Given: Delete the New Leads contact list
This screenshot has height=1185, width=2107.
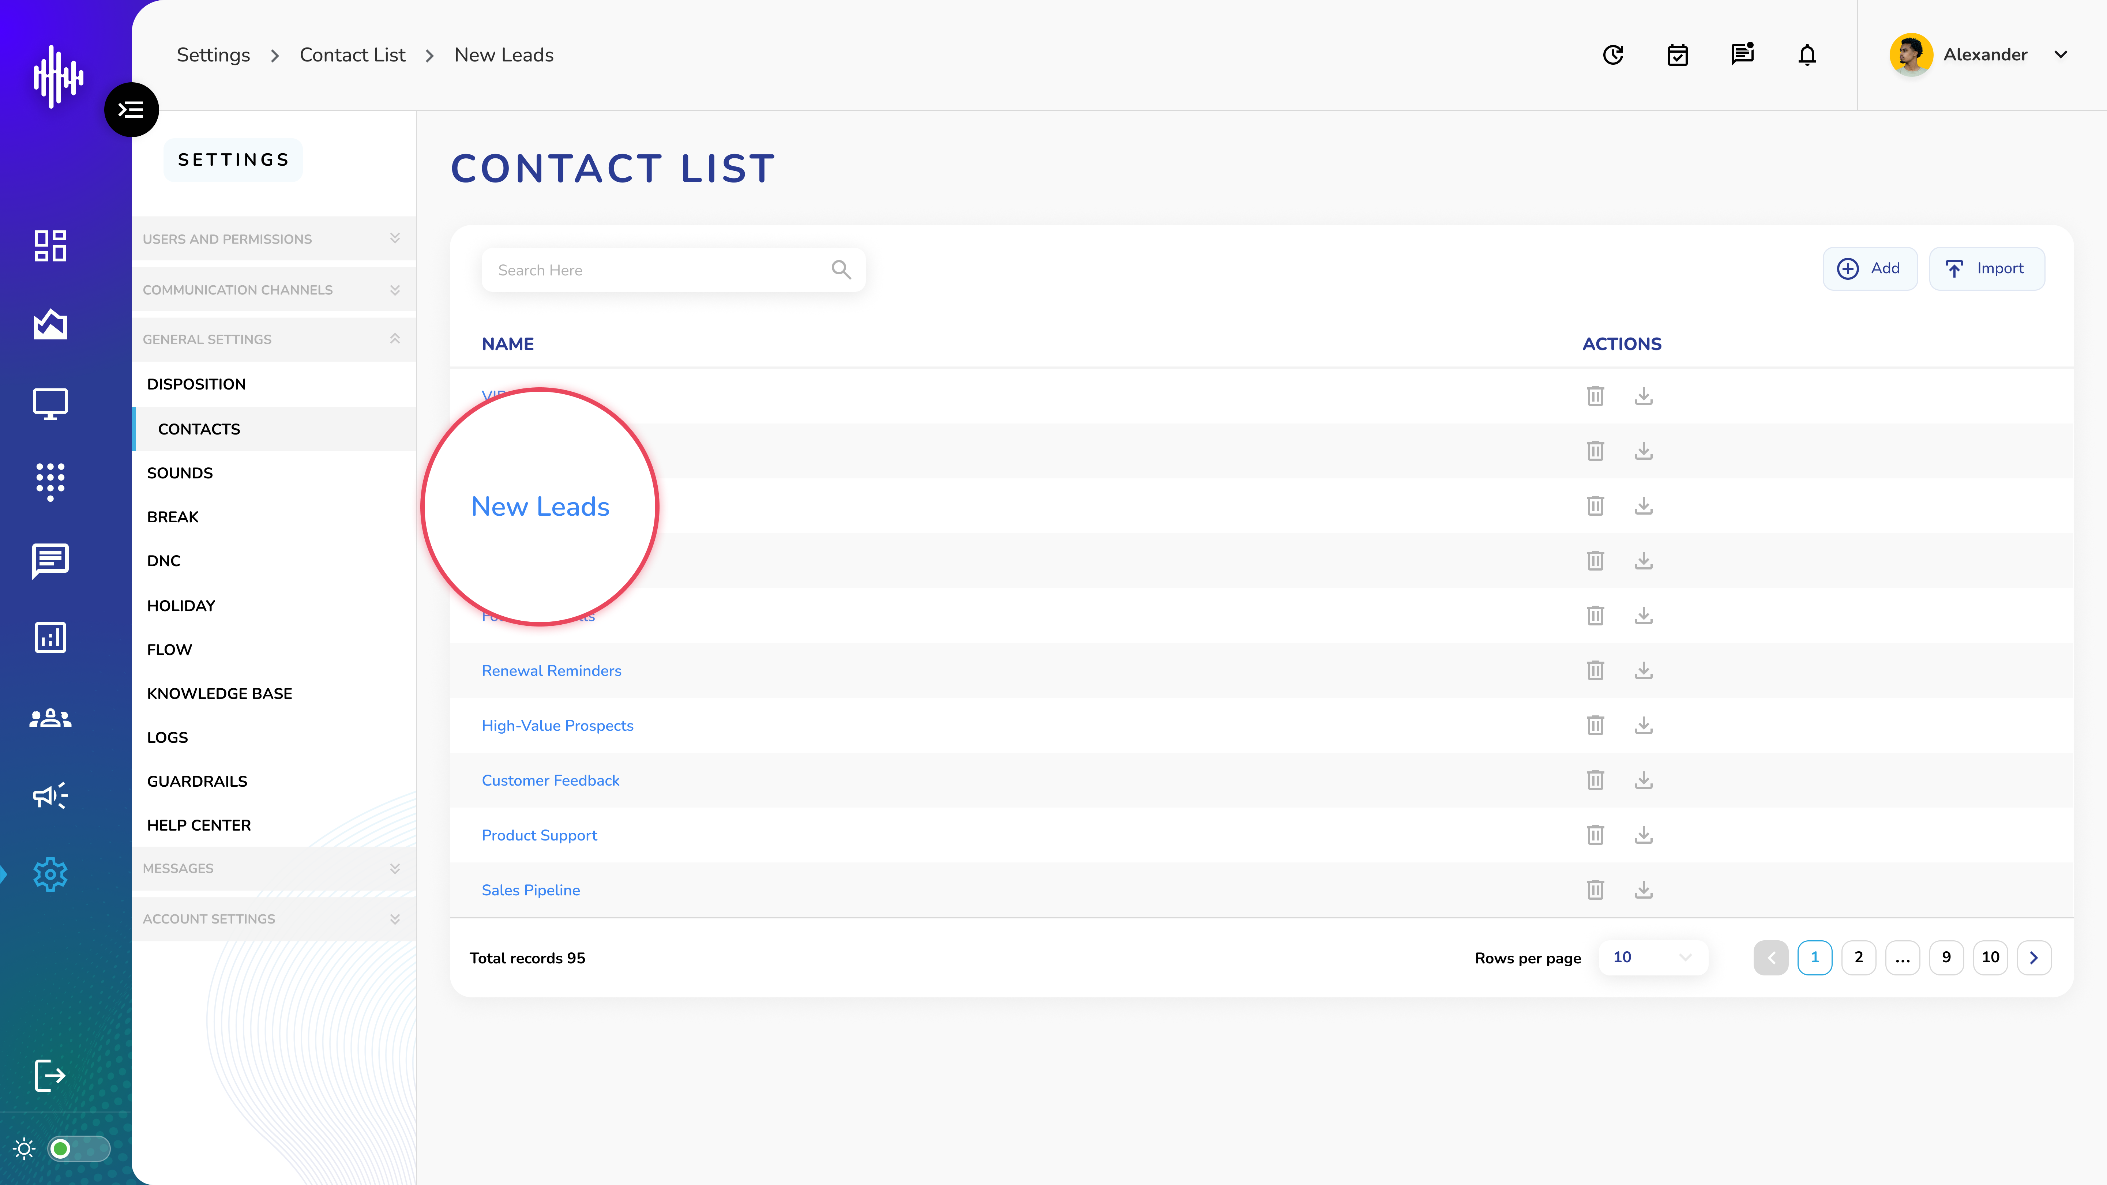Looking at the screenshot, I should tap(1595, 505).
